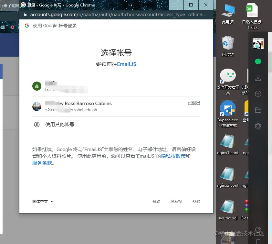Image resolution: width=272 pixels, height=244 pixels.
Task: Open the folder files icon in WeChat sidebar
Action: pos(258,110)
